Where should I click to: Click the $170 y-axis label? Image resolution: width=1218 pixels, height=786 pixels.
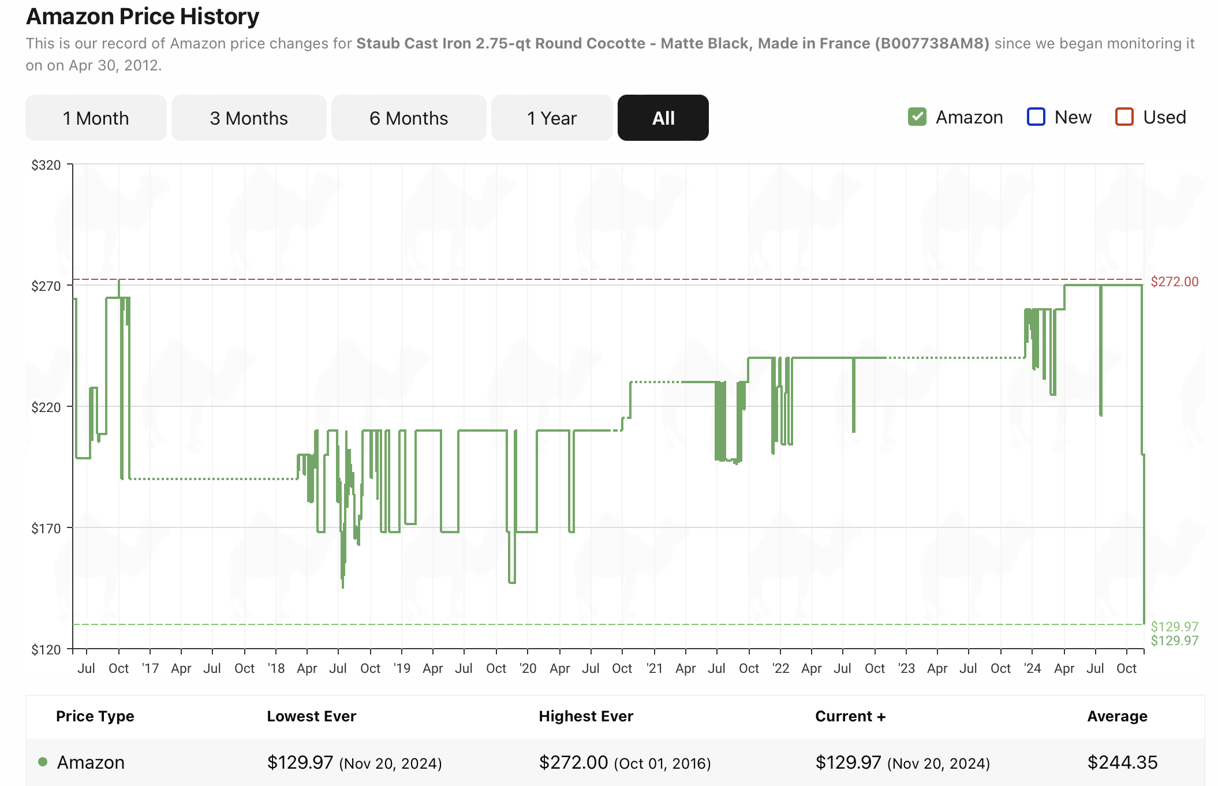tap(46, 529)
